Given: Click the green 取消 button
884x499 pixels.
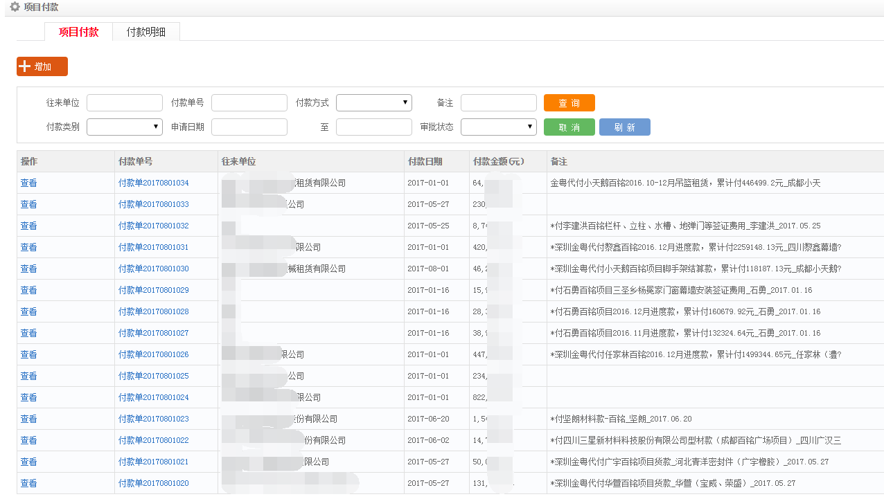Looking at the screenshot, I should 569,127.
